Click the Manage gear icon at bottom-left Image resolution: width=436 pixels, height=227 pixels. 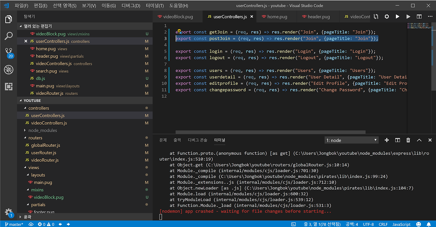pos(9,212)
